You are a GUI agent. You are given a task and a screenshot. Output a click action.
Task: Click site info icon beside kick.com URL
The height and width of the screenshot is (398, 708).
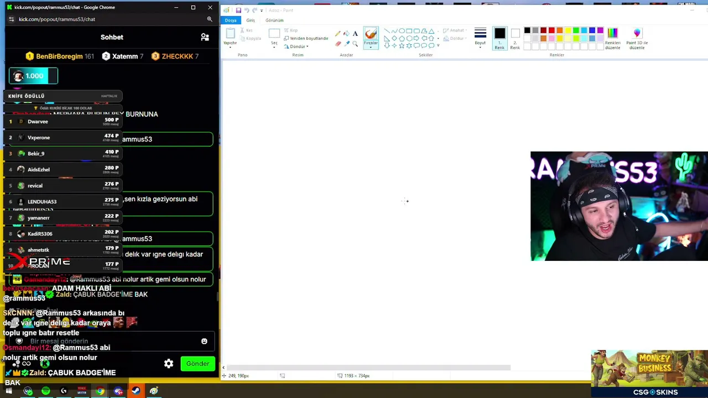(x=11, y=19)
